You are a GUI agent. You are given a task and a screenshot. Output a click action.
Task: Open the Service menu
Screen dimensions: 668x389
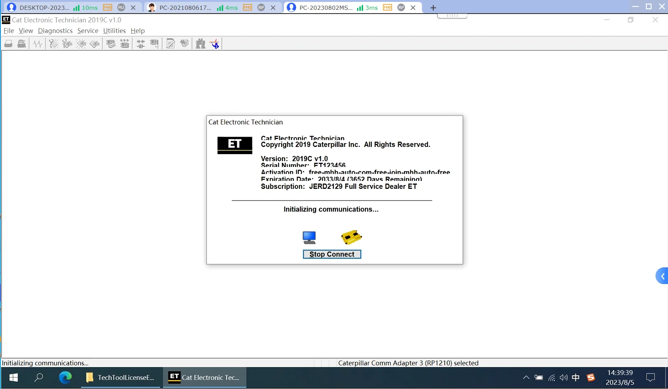tap(88, 31)
